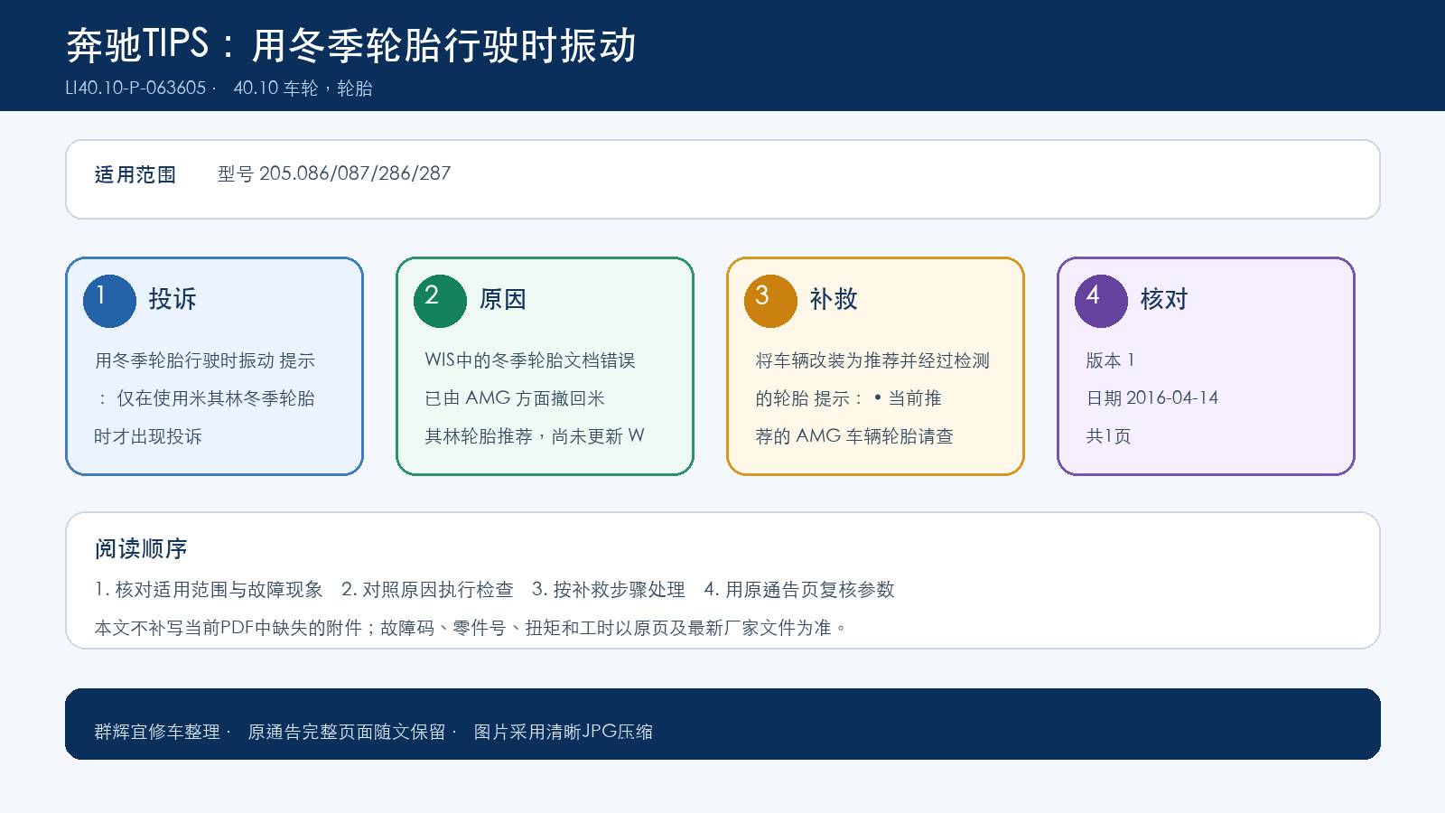Viewport: 1445px width, 813px height.
Task: Click the blue number 1 circle
Action: pyautogui.click(x=109, y=301)
